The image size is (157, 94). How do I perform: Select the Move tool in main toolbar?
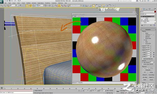[x=30, y=6]
